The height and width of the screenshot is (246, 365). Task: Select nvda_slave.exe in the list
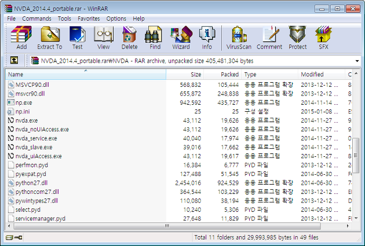coord(34,147)
